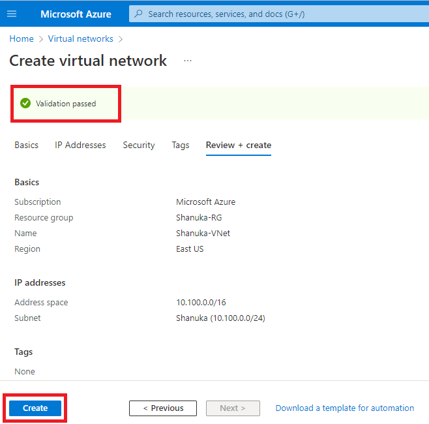
Task: Click the blue Create button
Action: (35, 408)
